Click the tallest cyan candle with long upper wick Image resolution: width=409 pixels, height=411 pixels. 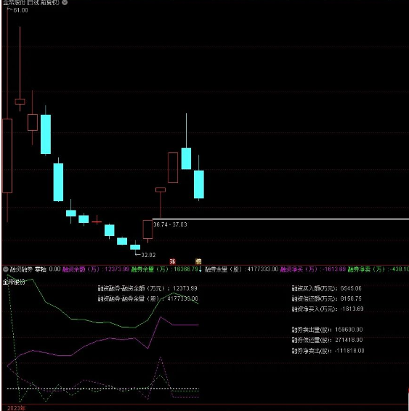[186, 158]
